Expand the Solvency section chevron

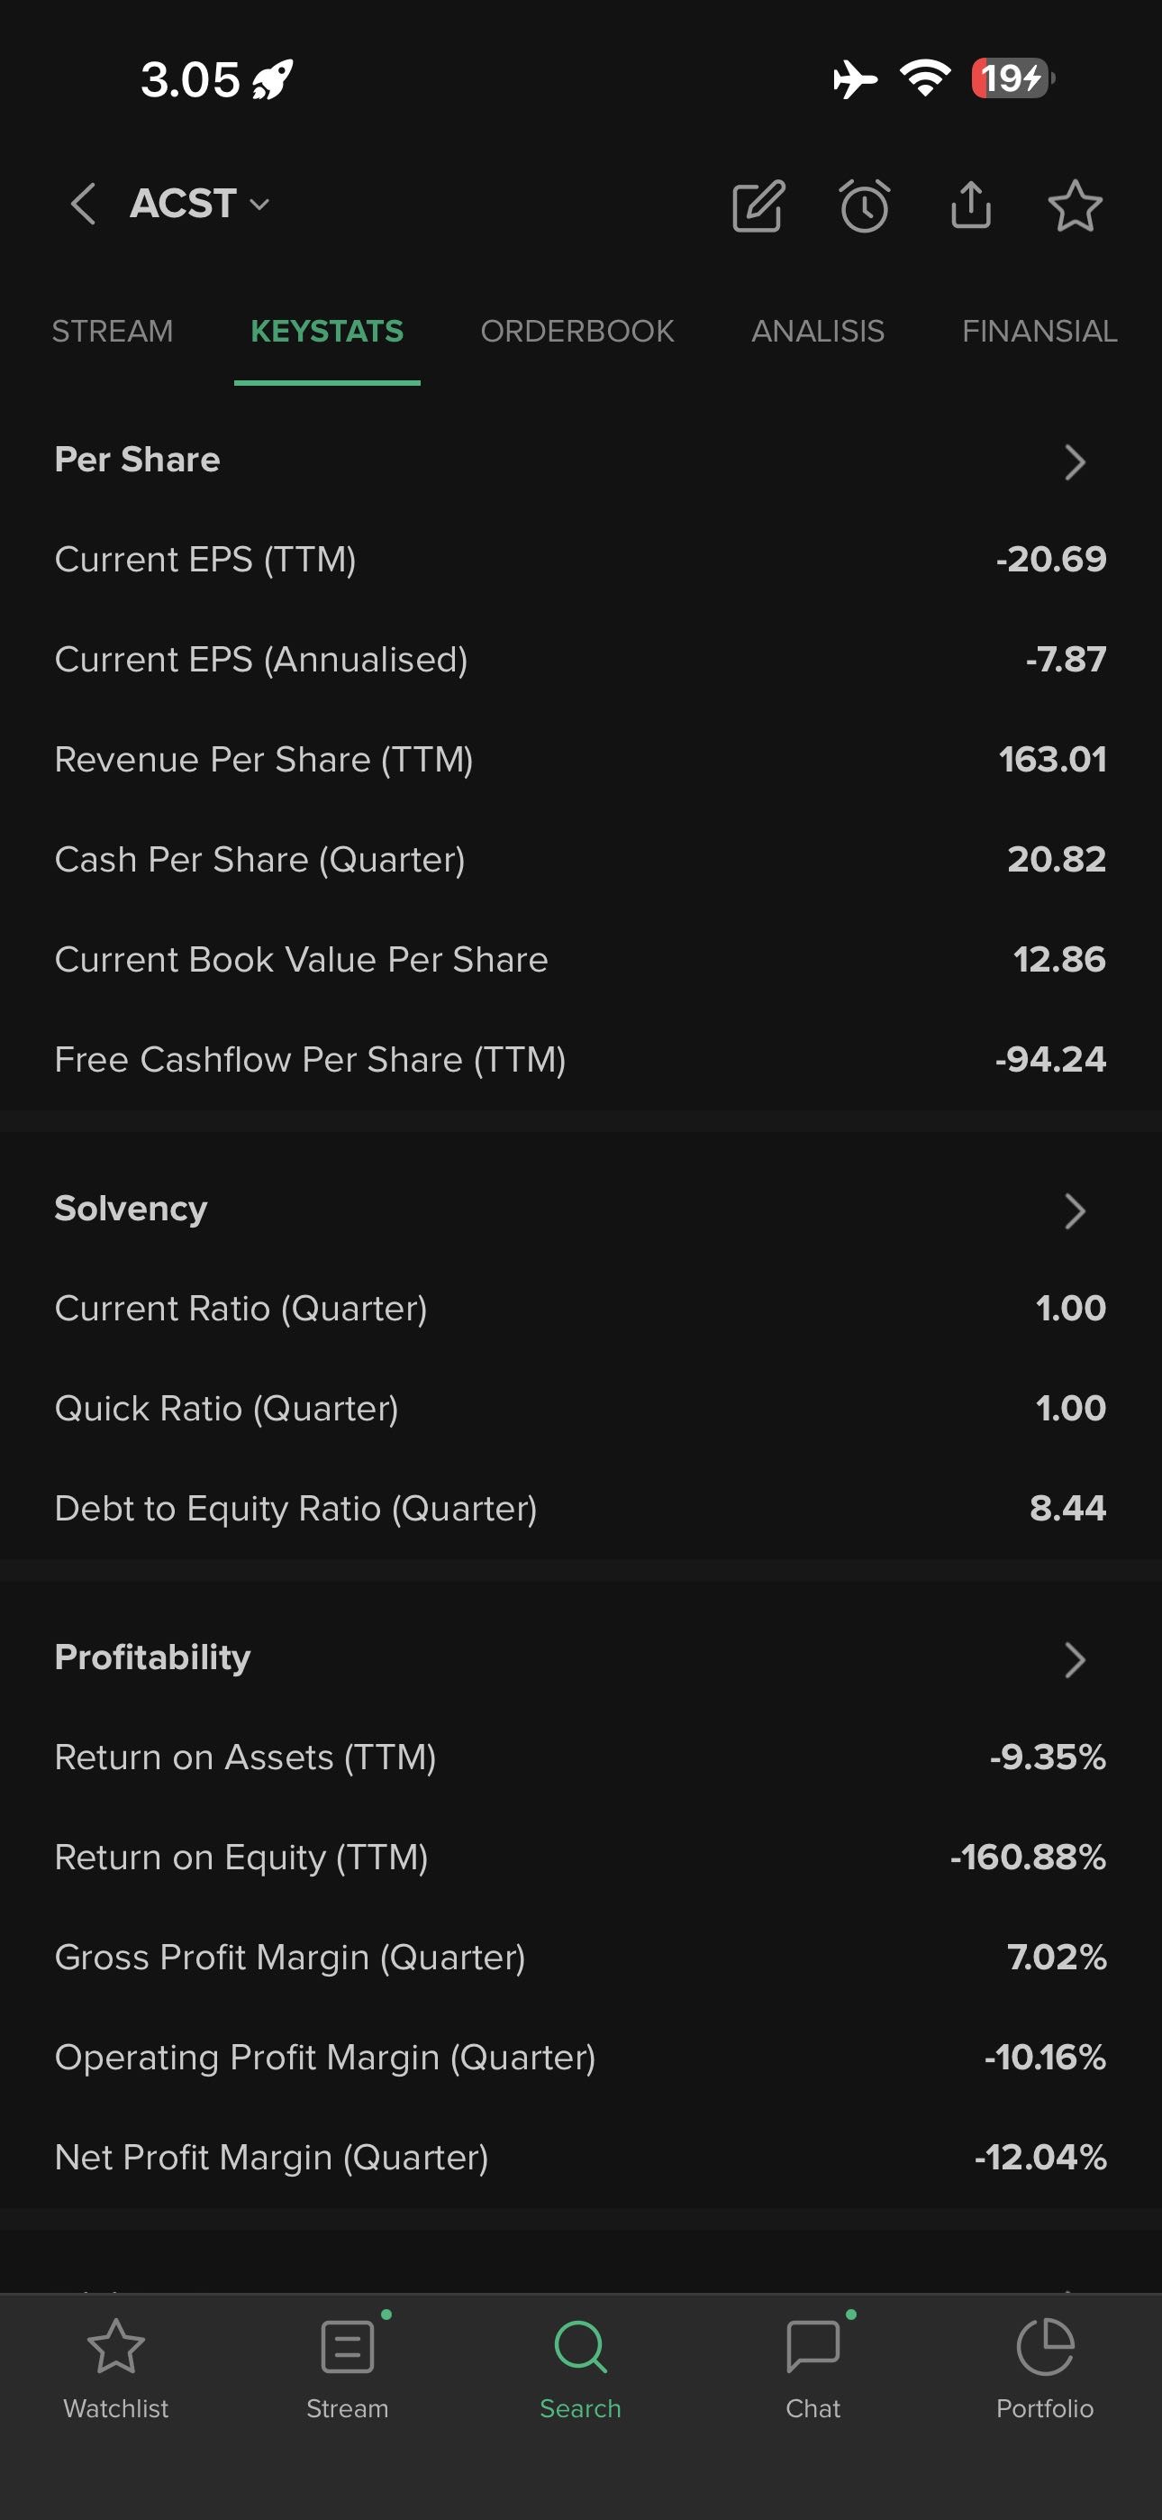click(1075, 1211)
